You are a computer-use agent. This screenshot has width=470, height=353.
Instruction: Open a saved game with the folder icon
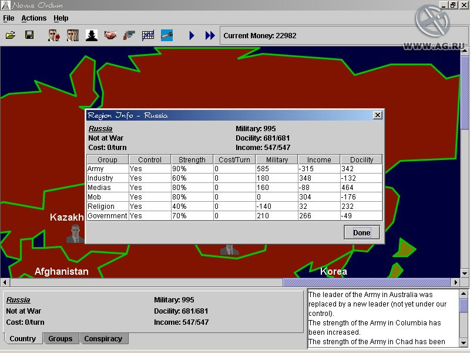coord(11,35)
